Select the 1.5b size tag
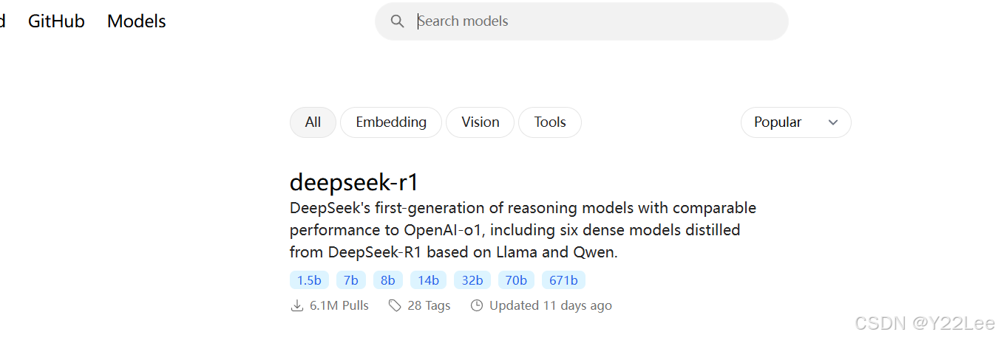The width and height of the screenshot is (998, 340). [309, 280]
